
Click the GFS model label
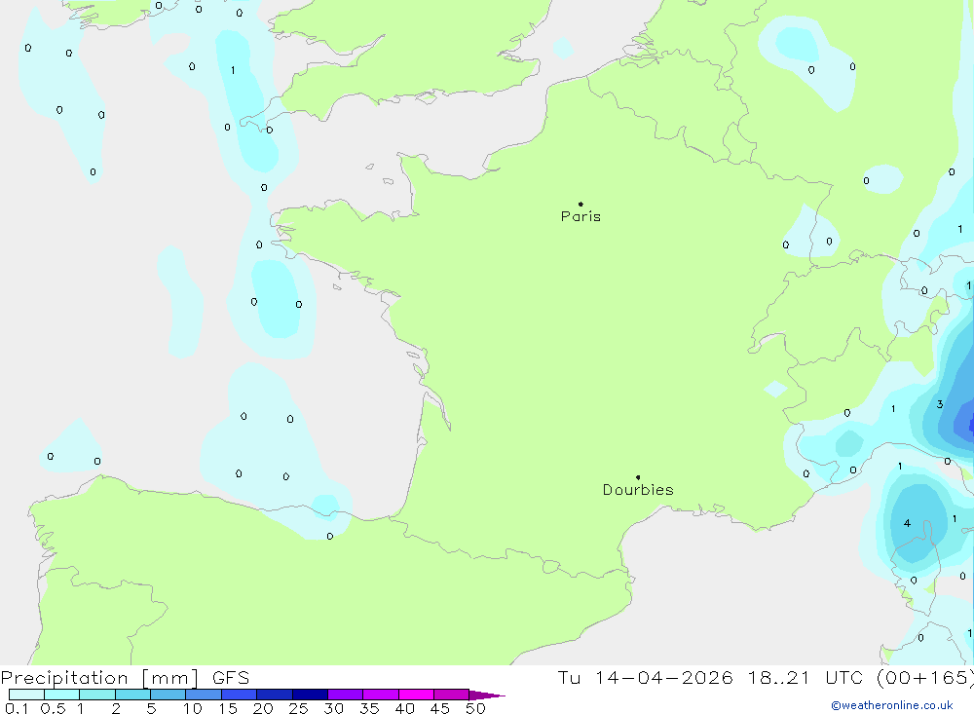231,678
